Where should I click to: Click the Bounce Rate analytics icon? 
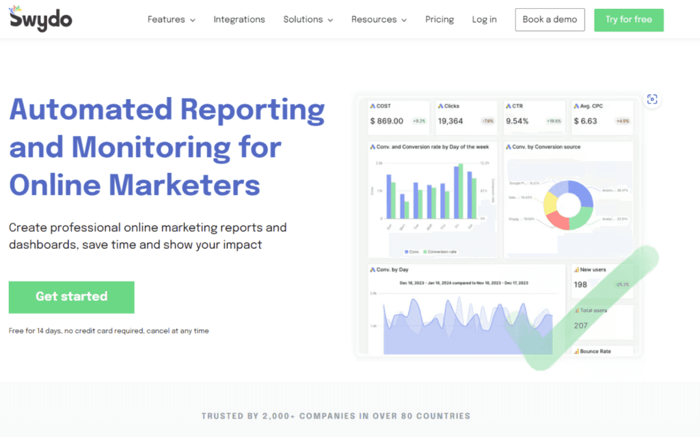click(x=576, y=352)
